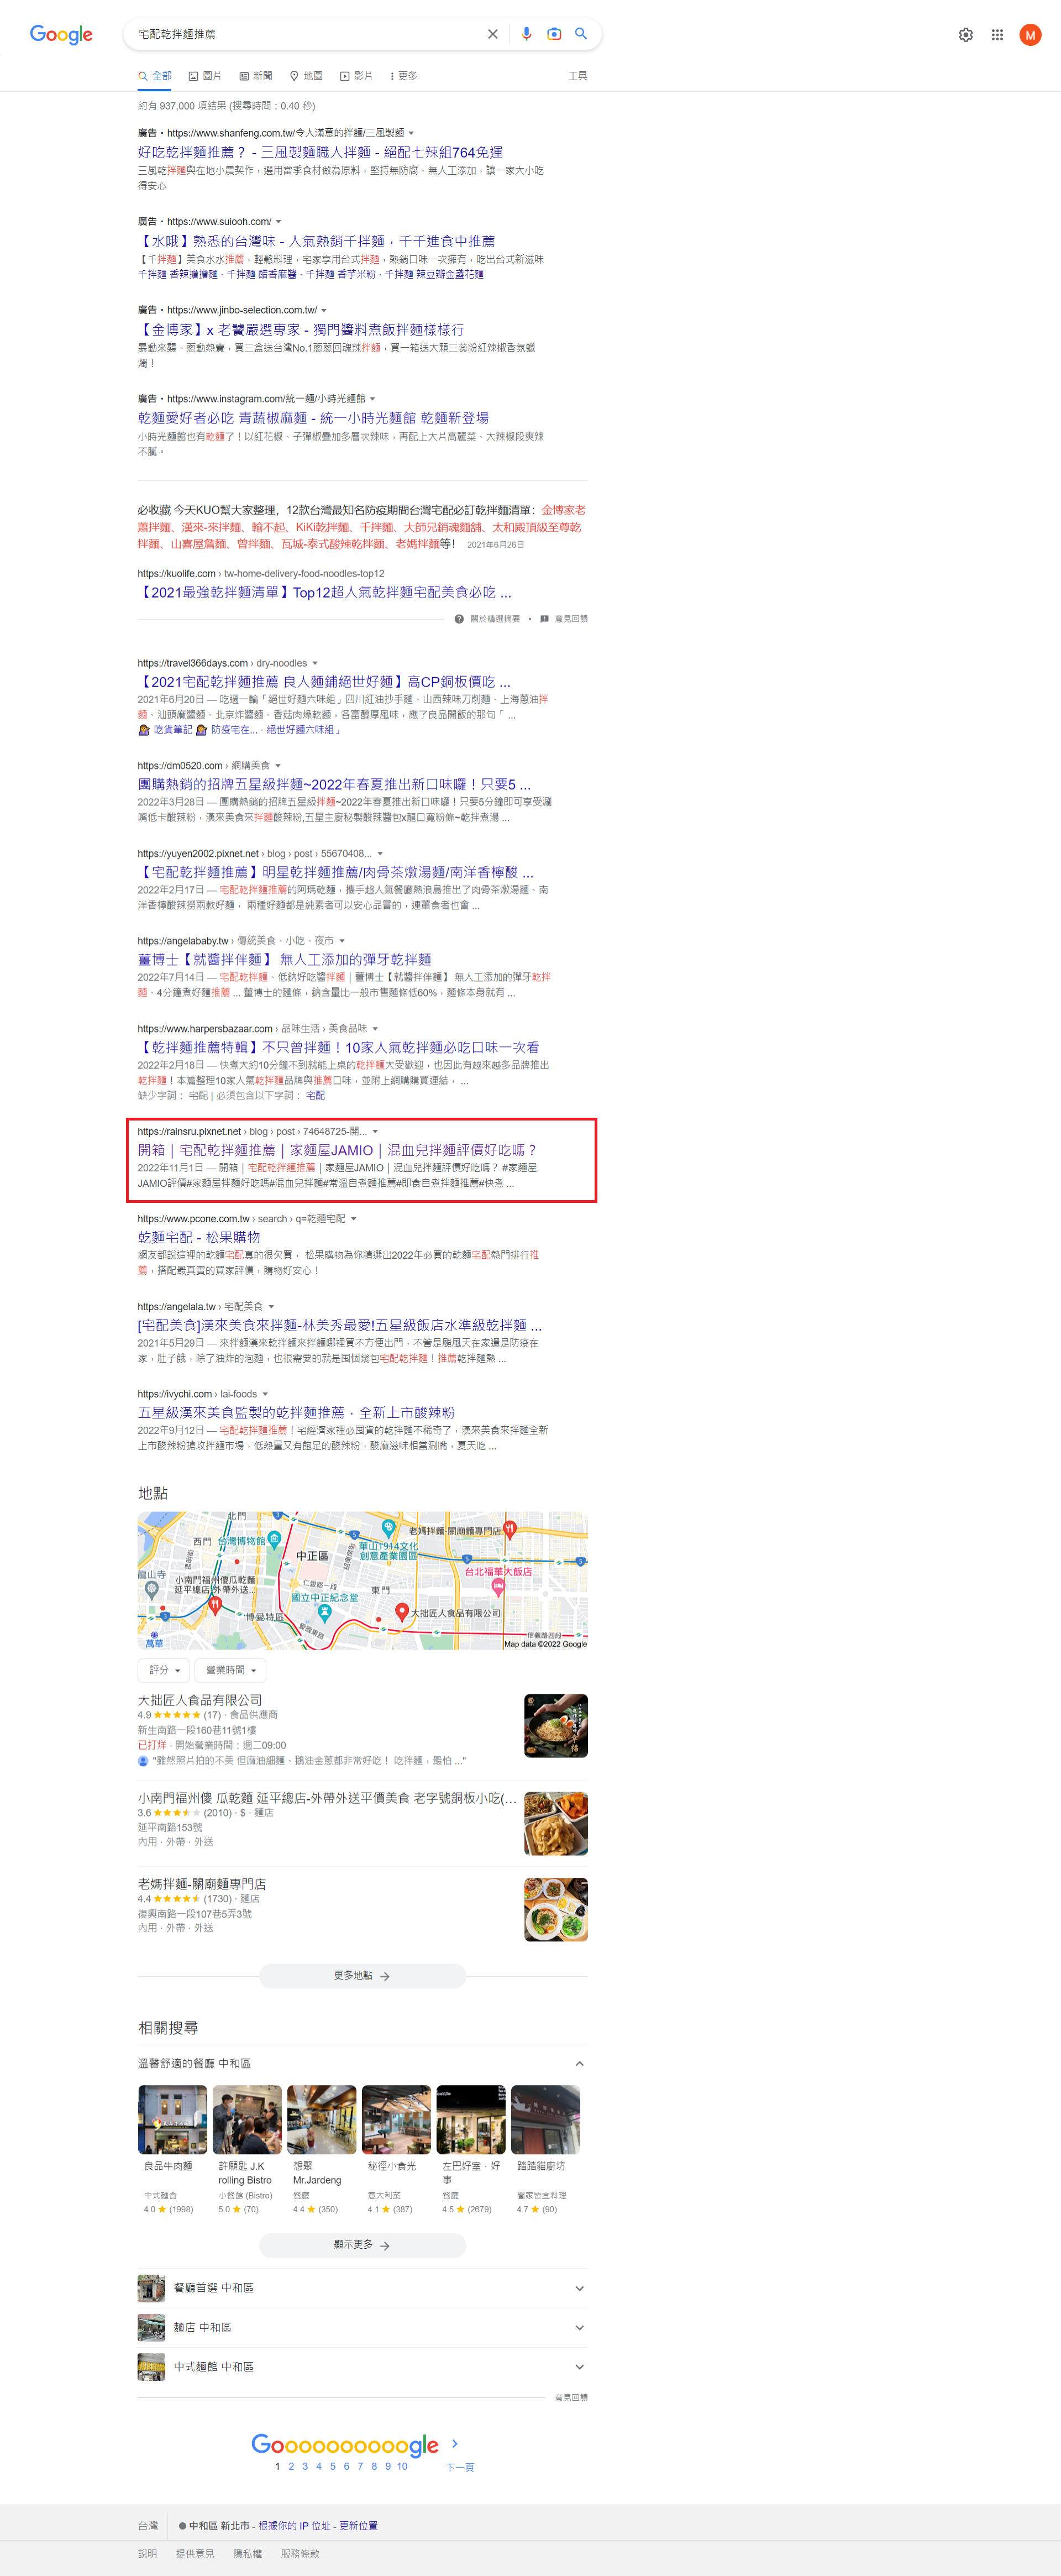
Task: Select the 全部 tab
Action: (x=155, y=76)
